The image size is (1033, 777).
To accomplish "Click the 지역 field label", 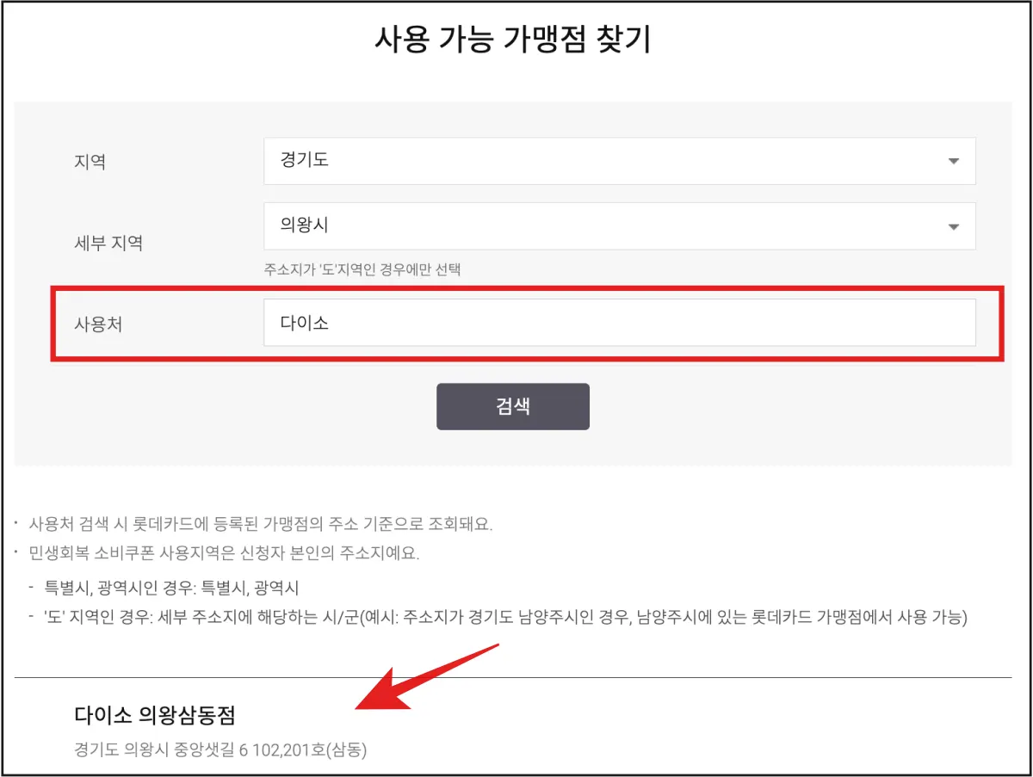I will (90, 161).
